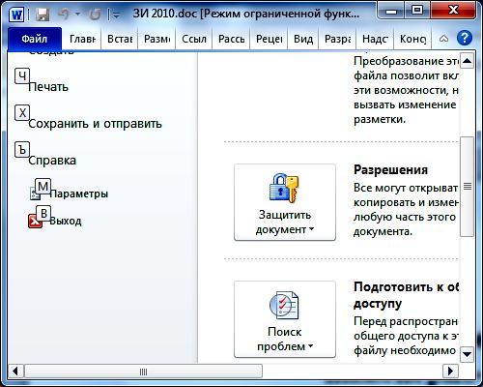Screen dimensions: 483x387
Task: Open Справка in the backstage menu
Action: [x=52, y=161]
